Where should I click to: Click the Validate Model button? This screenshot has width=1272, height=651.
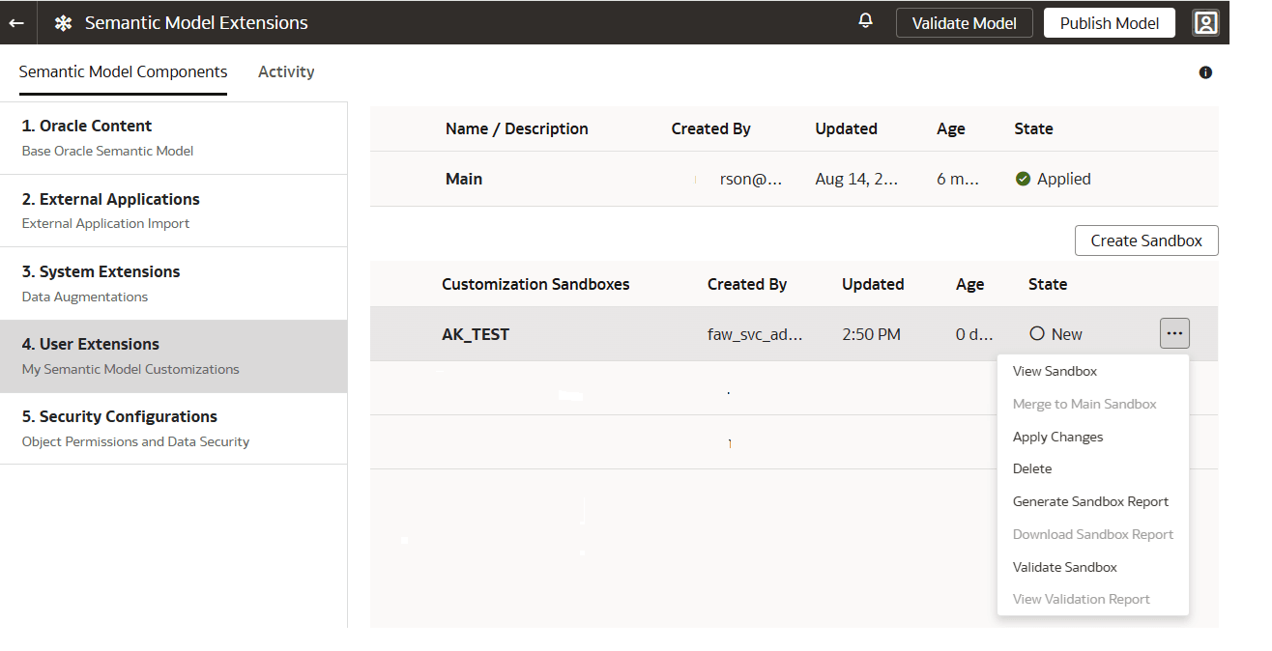tap(964, 22)
